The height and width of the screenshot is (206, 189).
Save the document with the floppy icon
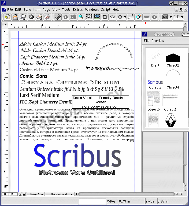tap(23, 17)
